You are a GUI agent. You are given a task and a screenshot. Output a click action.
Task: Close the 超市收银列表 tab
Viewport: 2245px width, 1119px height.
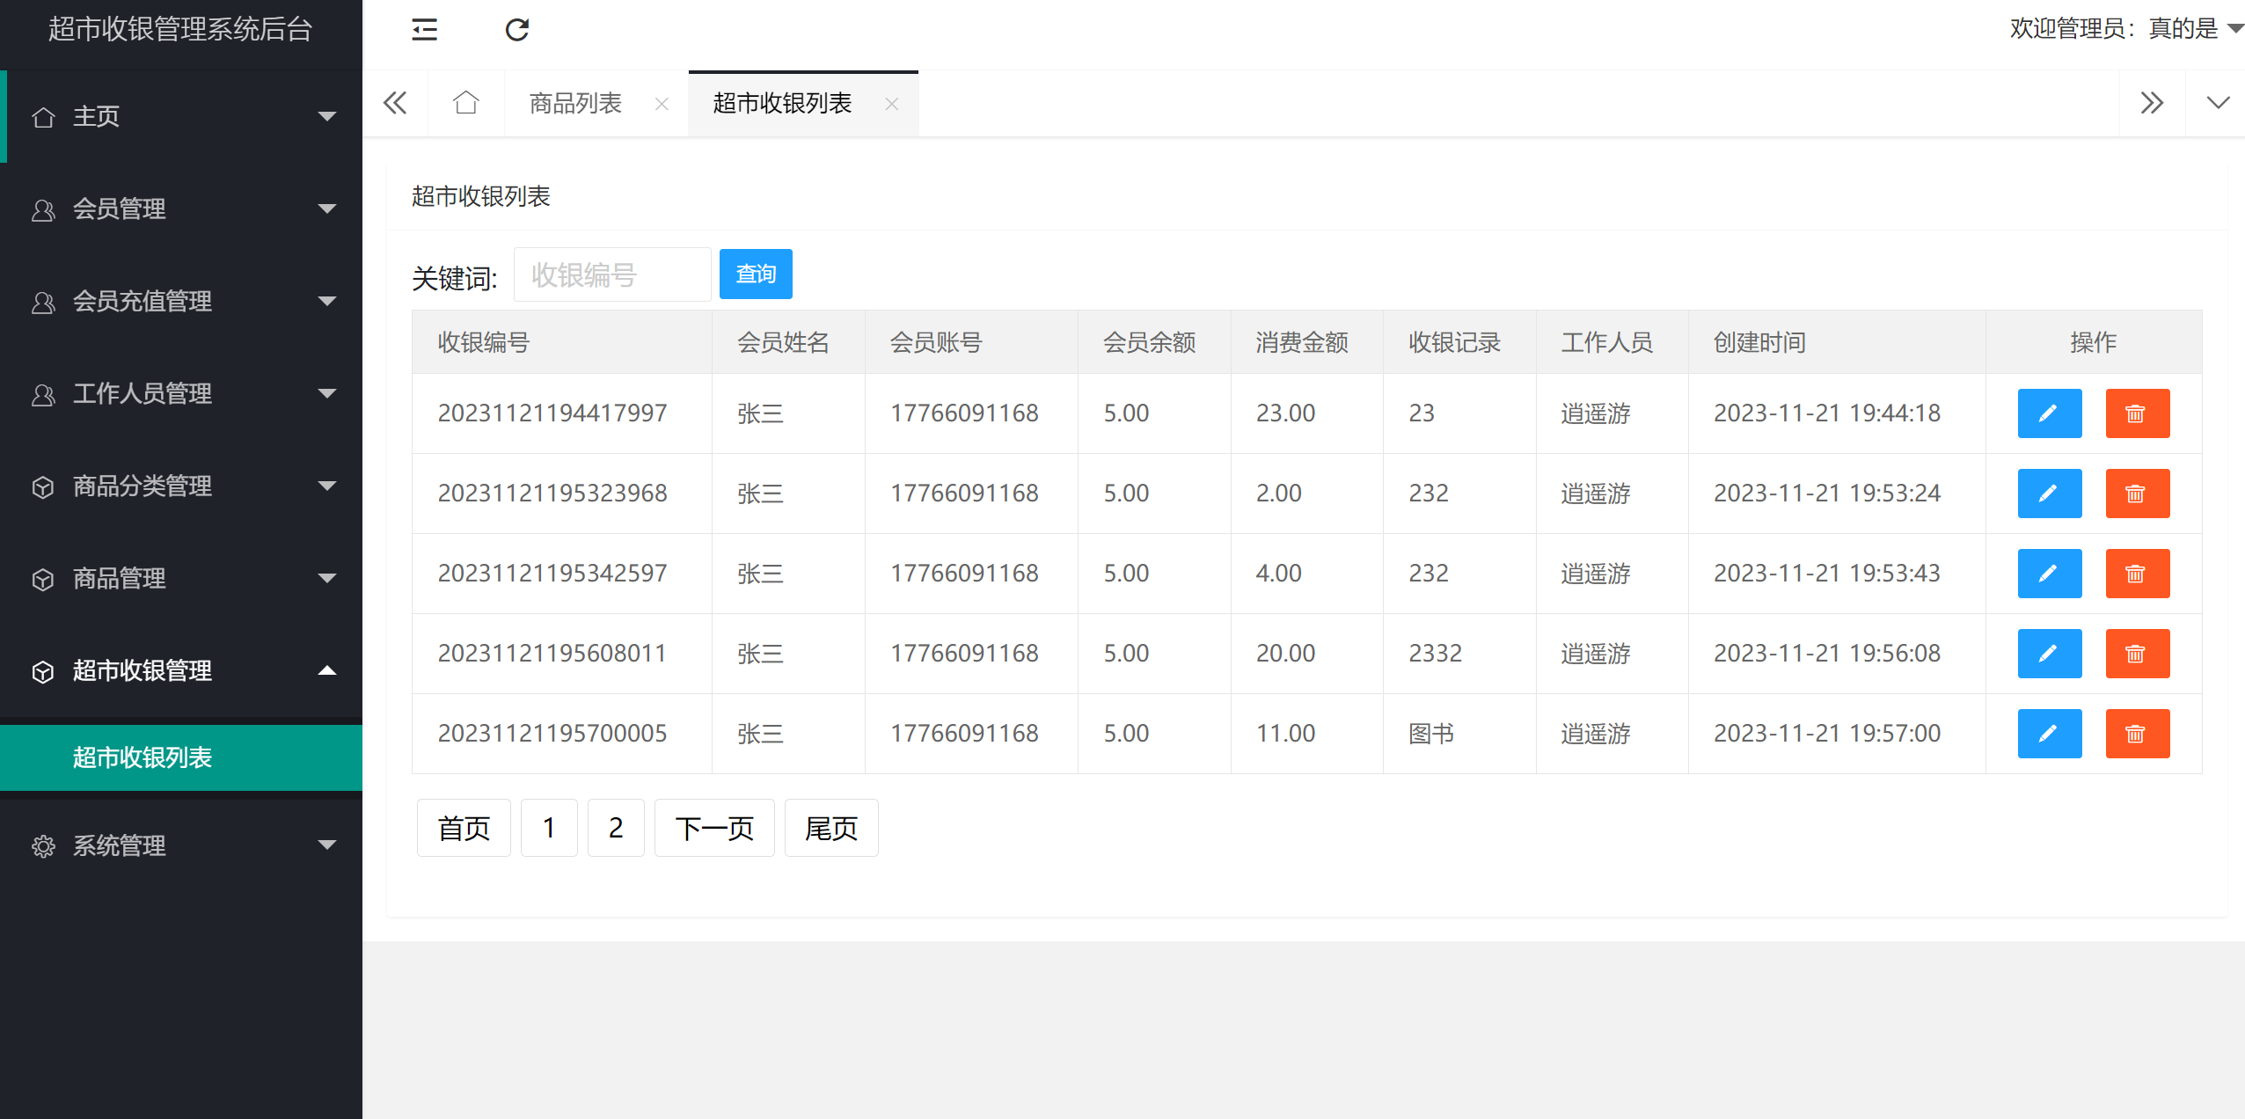pos(893,104)
